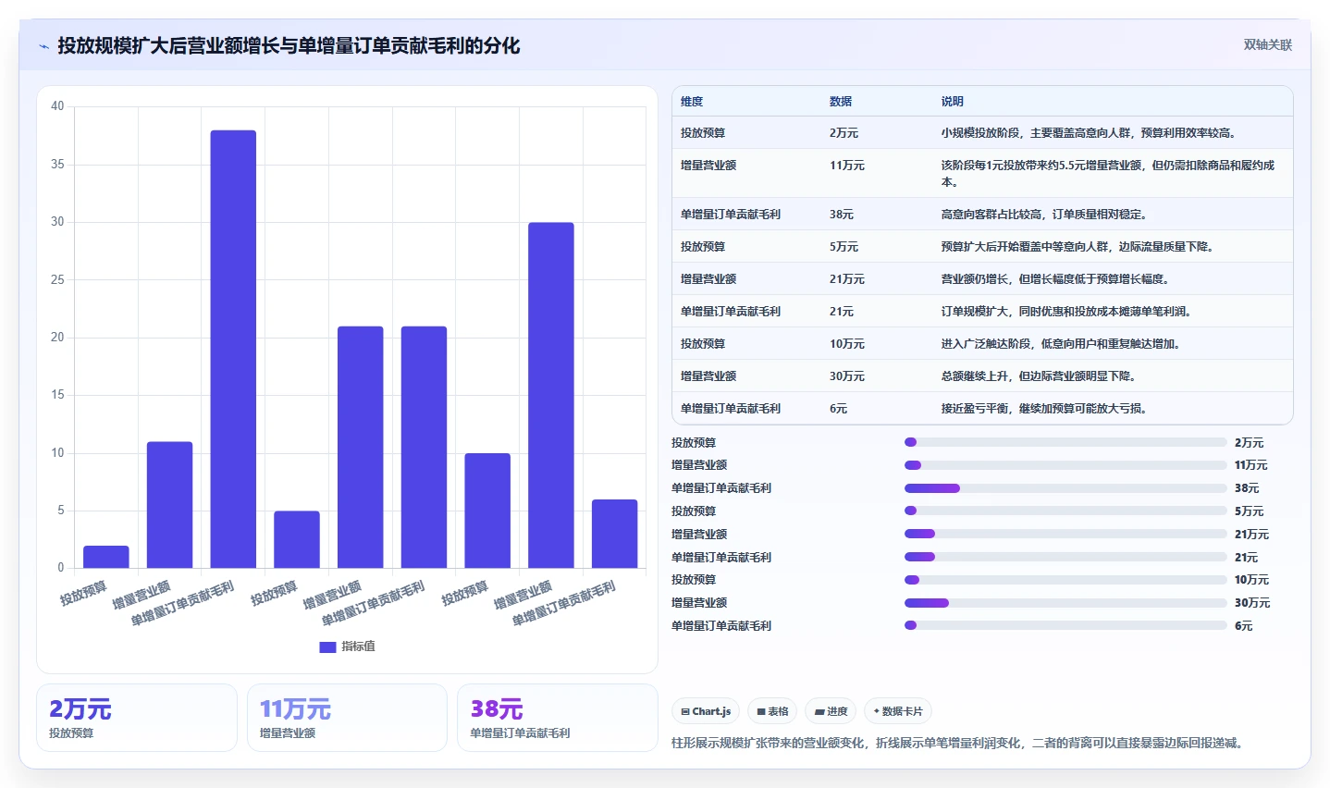Click the 指标值 legend label

pos(359,646)
